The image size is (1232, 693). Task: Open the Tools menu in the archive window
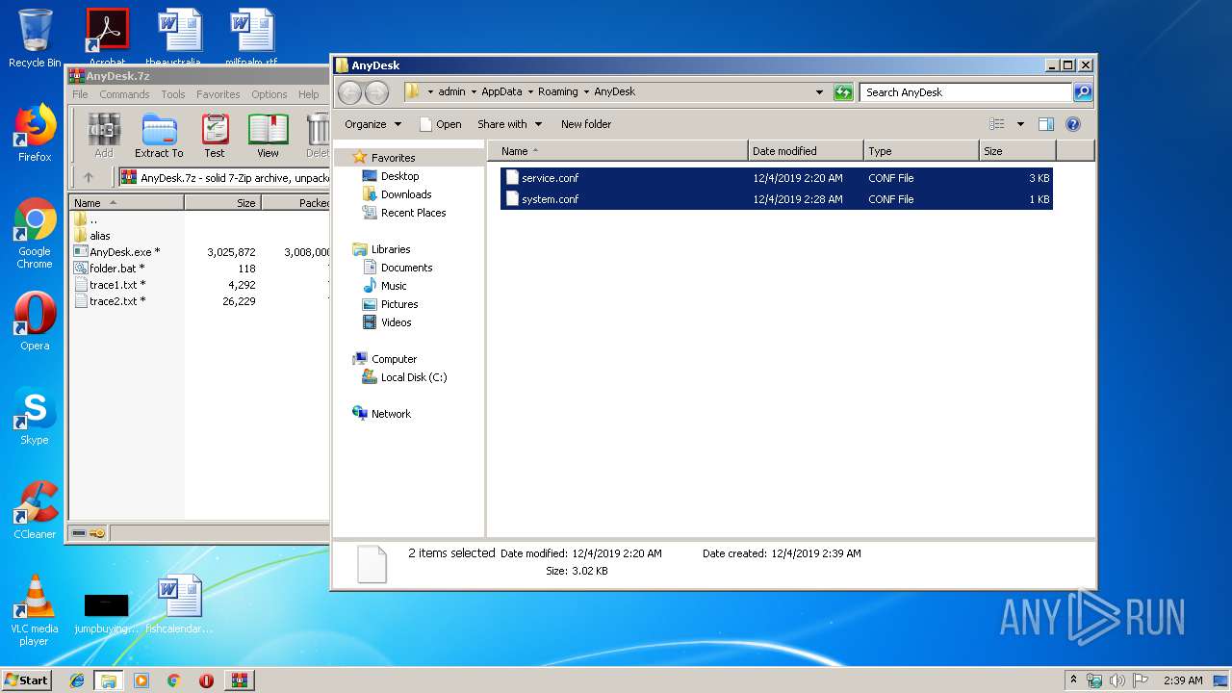[x=173, y=94]
